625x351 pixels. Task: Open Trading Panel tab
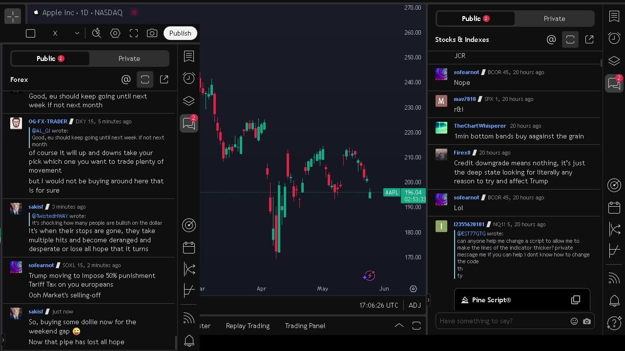(x=305, y=326)
